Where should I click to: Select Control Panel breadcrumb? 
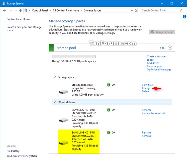(x=40, y=10)
